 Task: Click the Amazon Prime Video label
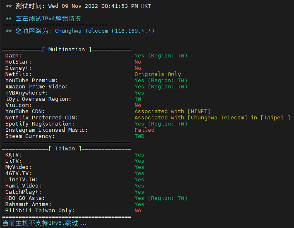(36, 87)
